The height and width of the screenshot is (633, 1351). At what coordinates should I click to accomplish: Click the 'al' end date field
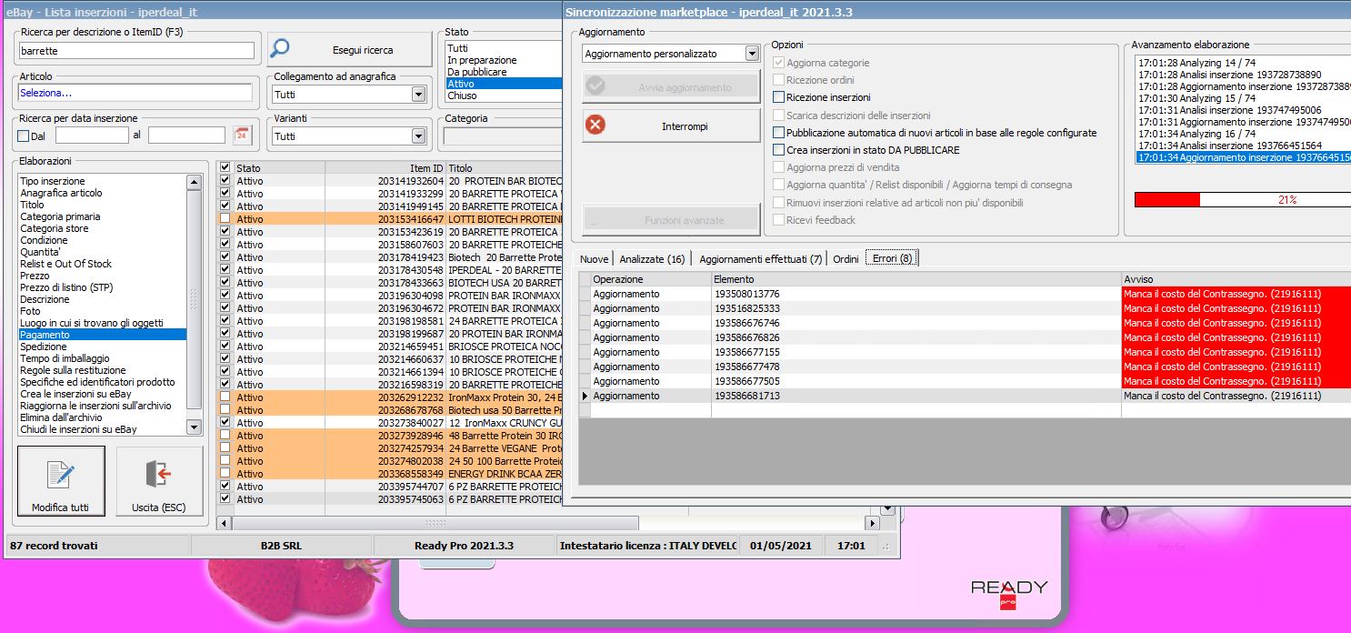pyautogui.click(x=186, y=136)
